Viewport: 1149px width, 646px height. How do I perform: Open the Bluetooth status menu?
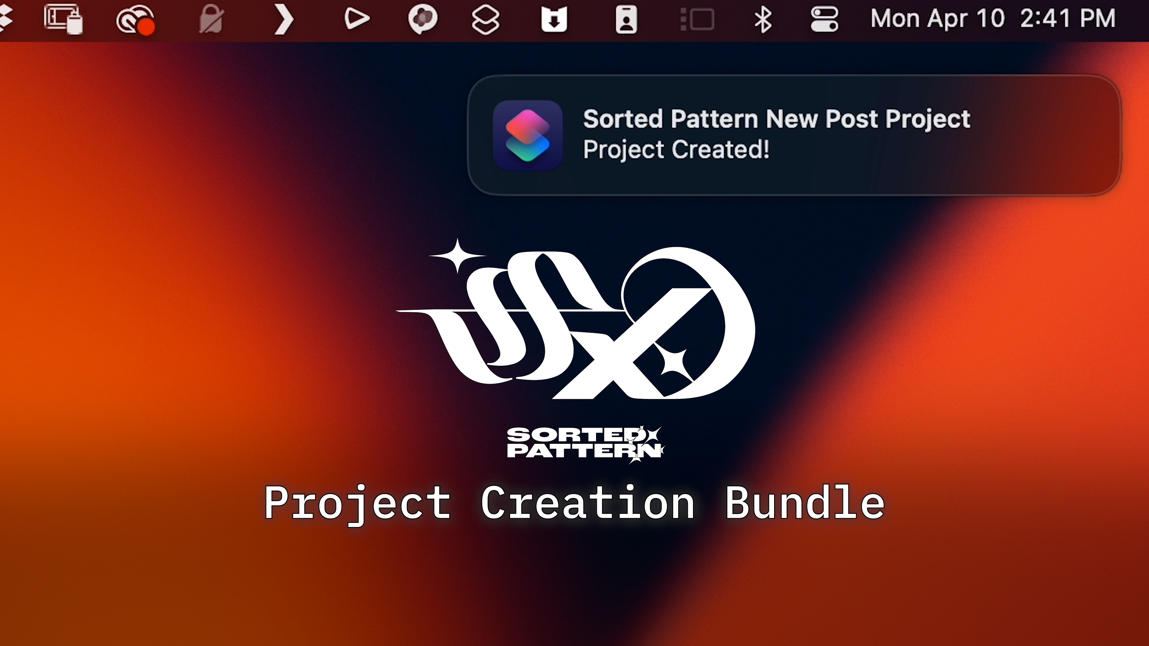763,19
